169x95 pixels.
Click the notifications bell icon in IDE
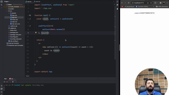(x=117, y=2)
